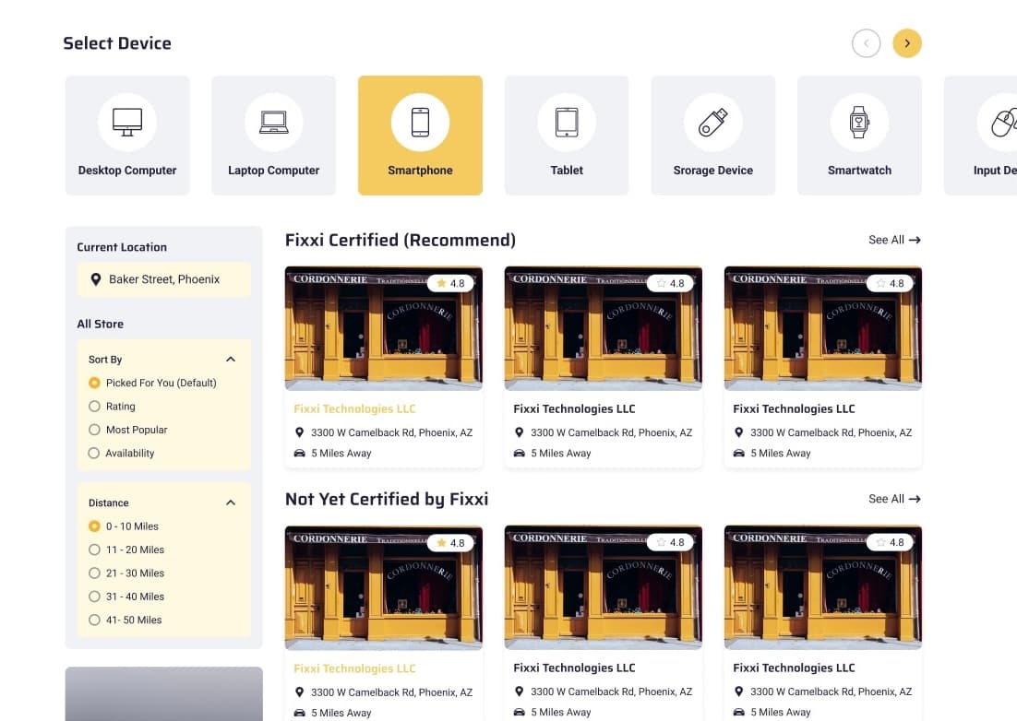Viewport: 1017px width, 721px height.
Task: Switch to the Smartphone category tile
Action: click(x=420, y=135)
